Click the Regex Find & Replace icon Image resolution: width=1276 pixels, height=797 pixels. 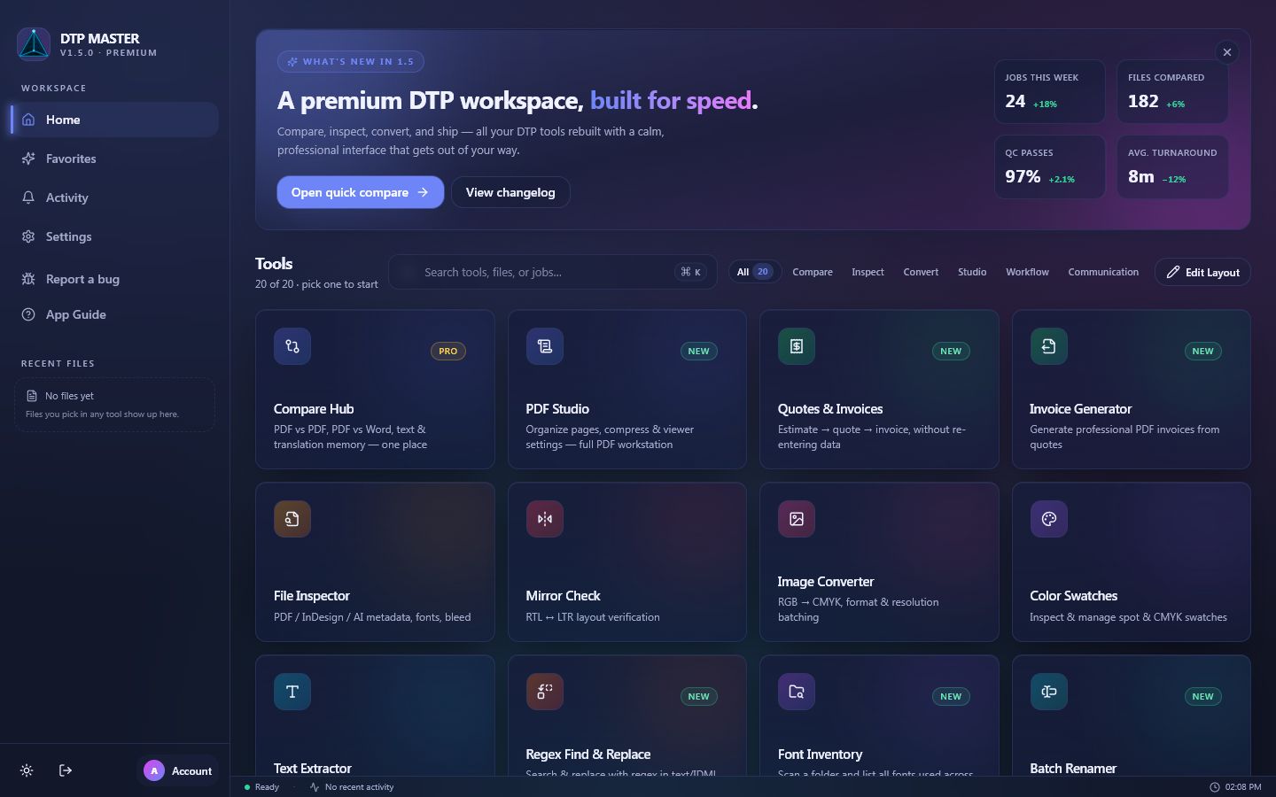(544, 692)
